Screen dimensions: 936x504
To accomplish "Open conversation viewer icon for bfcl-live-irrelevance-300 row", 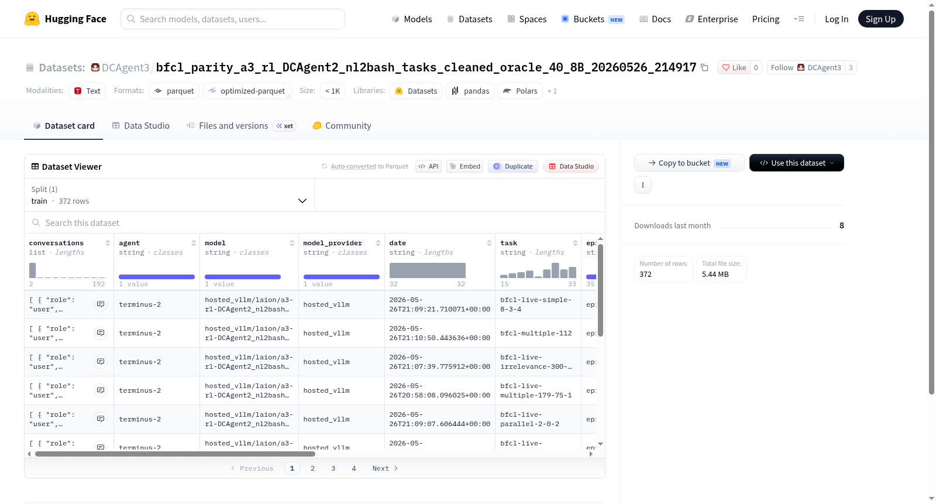I will (101, 362).
